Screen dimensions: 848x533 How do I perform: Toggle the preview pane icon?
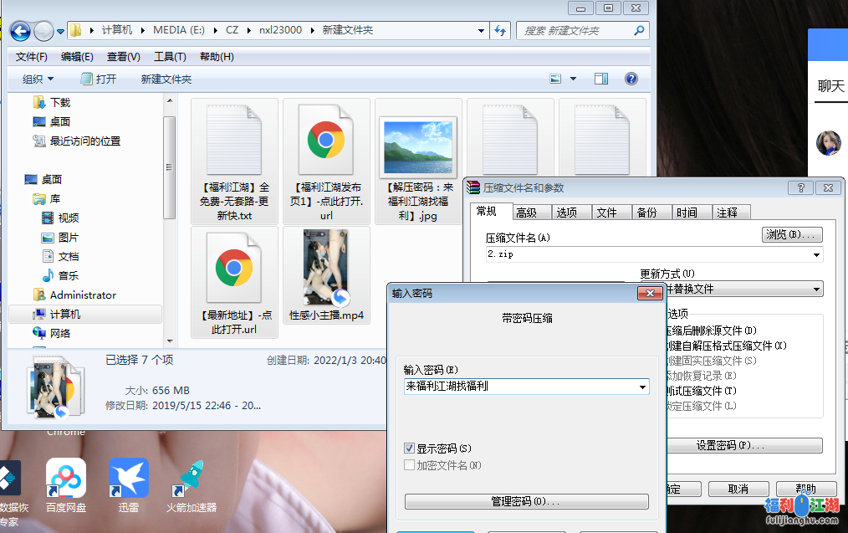[x=601, y=79]
